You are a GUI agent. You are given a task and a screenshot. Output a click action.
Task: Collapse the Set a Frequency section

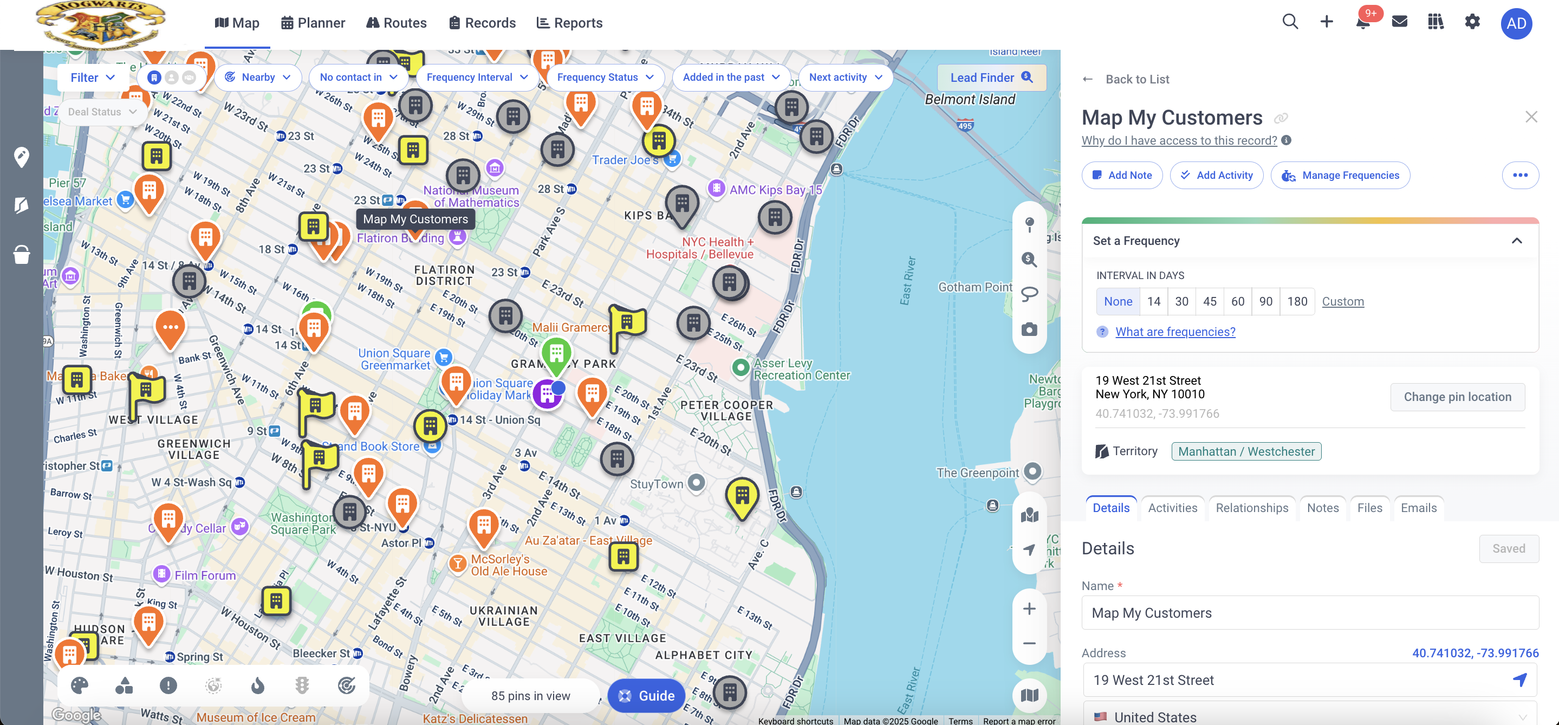coord(1516,241)
